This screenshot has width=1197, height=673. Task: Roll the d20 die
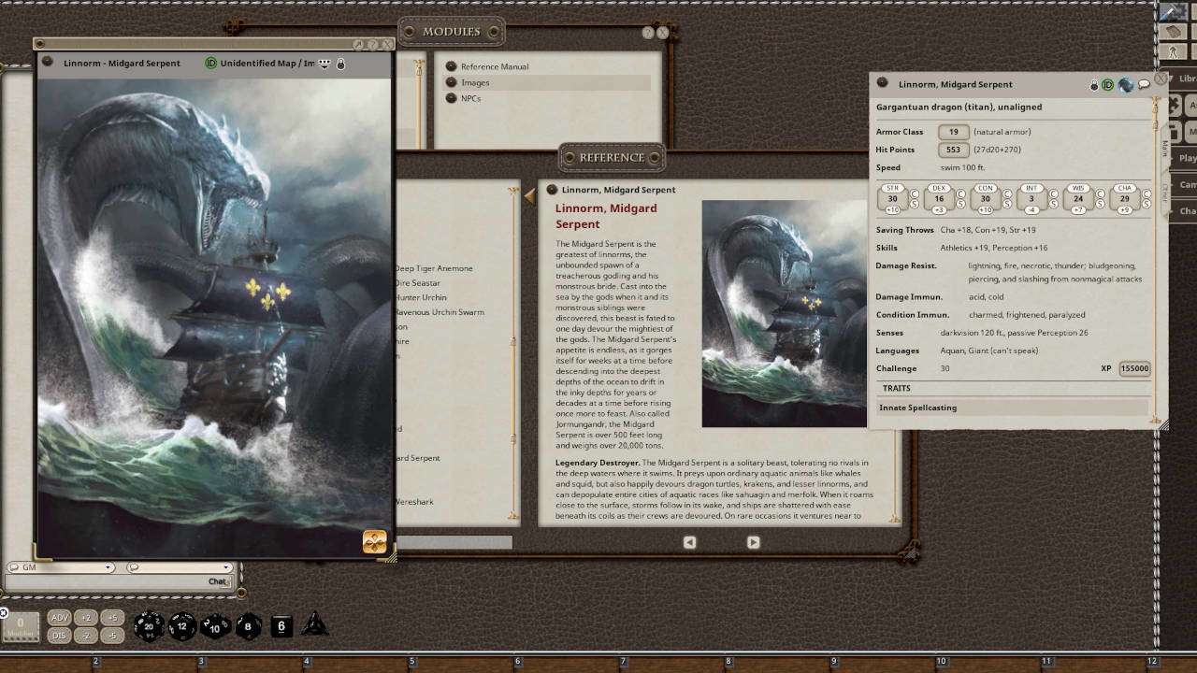click(149, 626)
